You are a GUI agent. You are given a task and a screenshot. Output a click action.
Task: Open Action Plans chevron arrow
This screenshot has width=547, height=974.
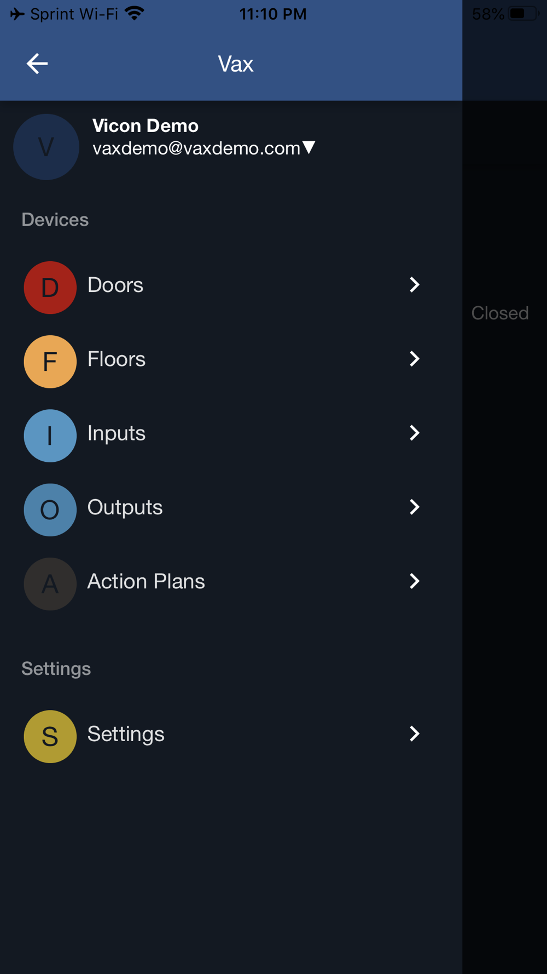point(415,581)
